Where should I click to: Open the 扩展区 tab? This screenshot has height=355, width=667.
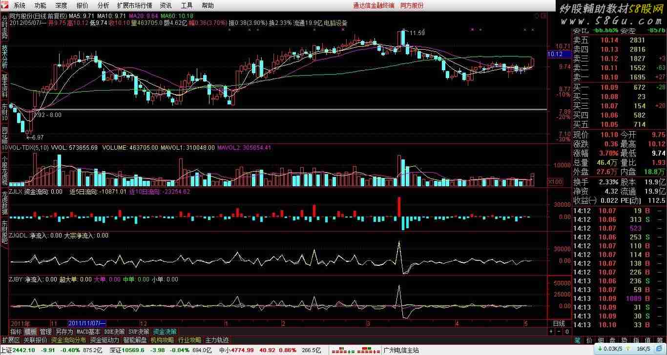tap(11, 340)
